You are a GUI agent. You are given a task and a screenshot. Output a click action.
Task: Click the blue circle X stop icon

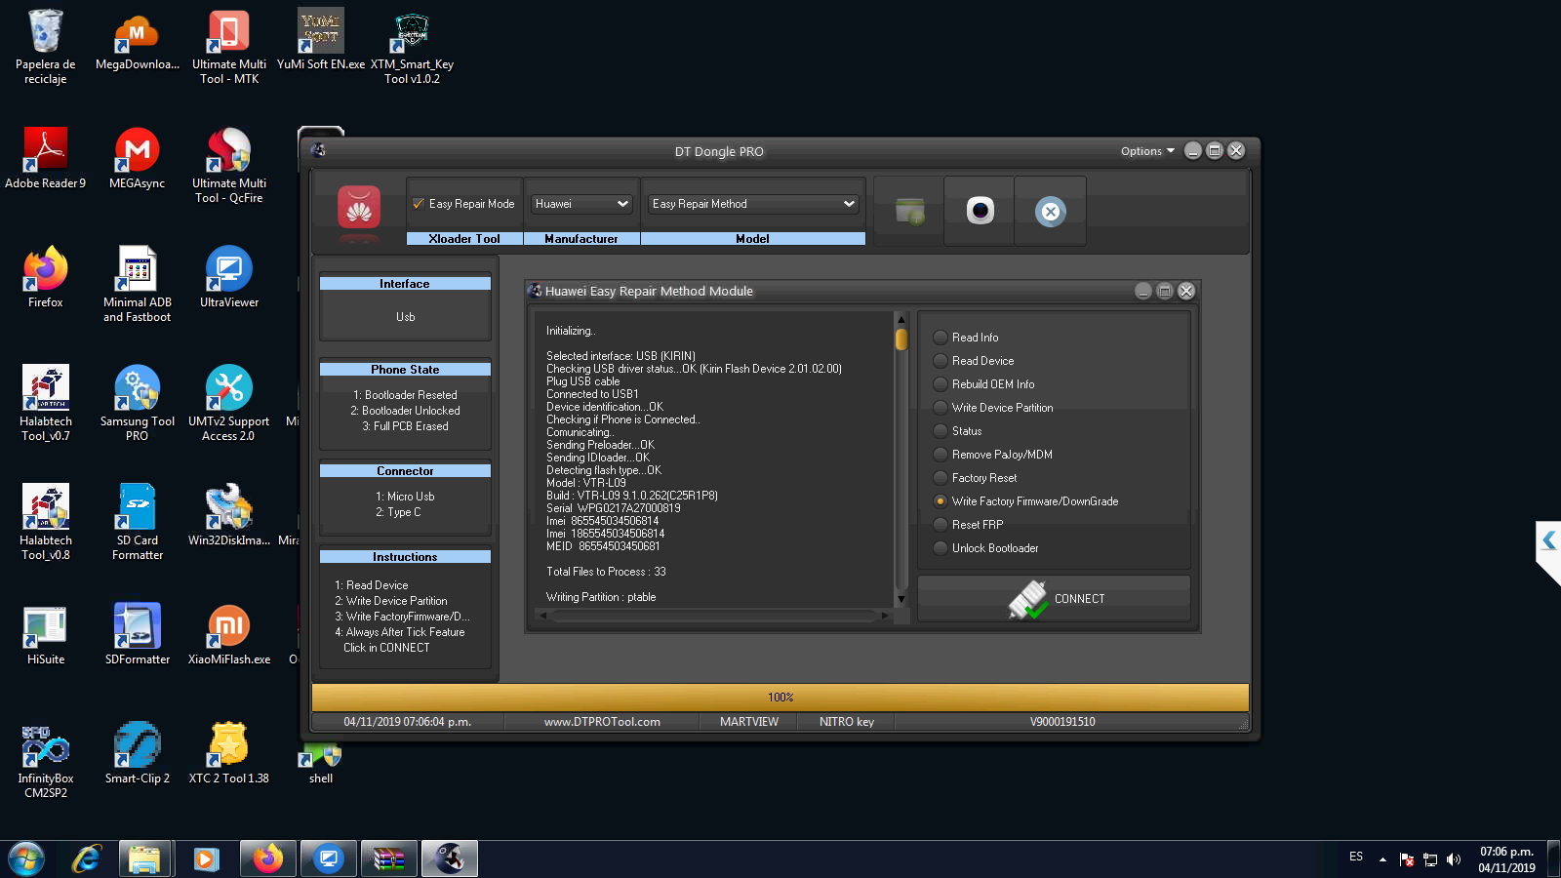tap(1050, 212)
